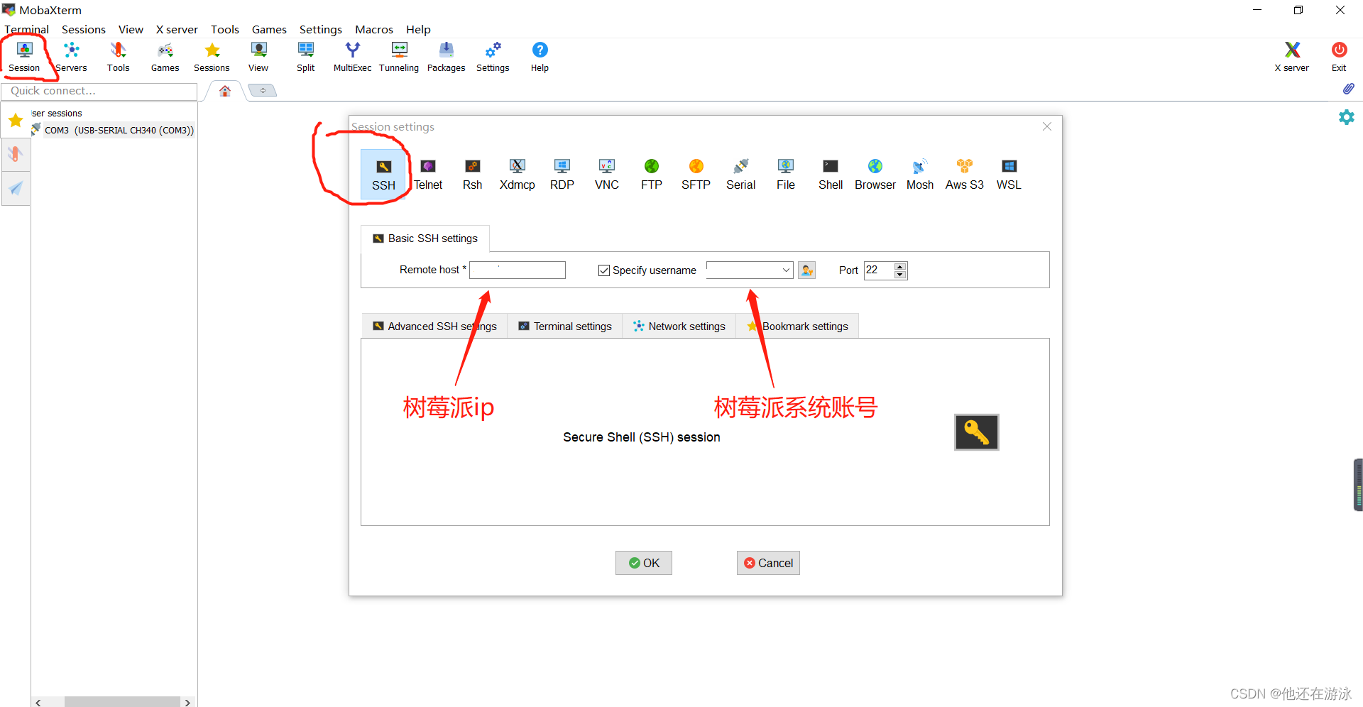Switch to Network settings tab
This screenshot has width=1363, height=707.
679,326
